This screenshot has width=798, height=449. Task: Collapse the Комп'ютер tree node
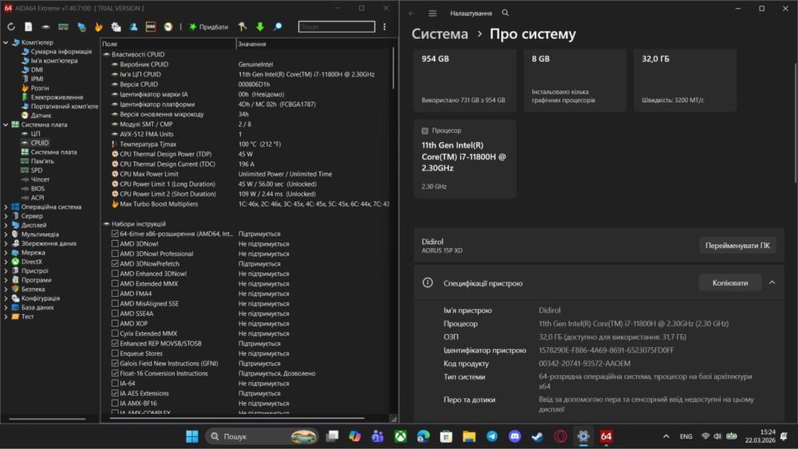tap(6, 43)
